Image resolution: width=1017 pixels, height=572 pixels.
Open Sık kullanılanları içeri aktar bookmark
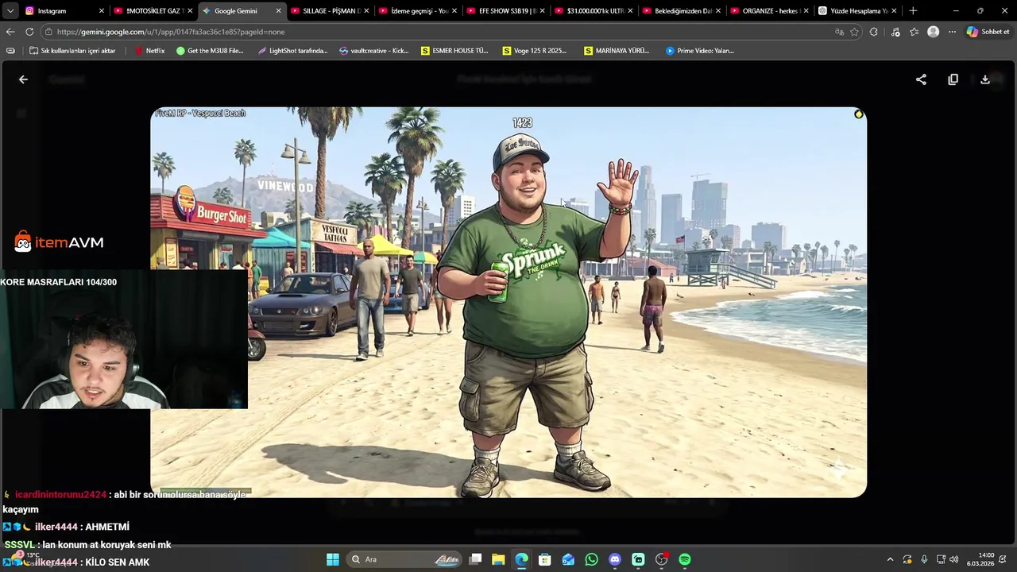pyautogui.click(x=72, y=51)
